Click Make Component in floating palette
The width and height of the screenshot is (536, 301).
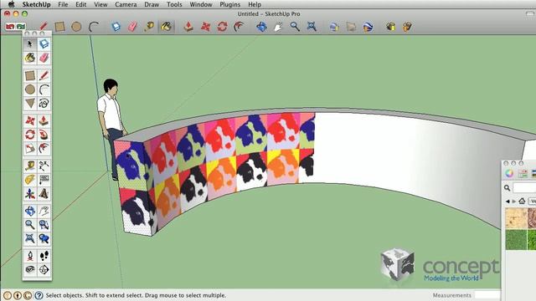pyautogui.click(x=44, y=43)
